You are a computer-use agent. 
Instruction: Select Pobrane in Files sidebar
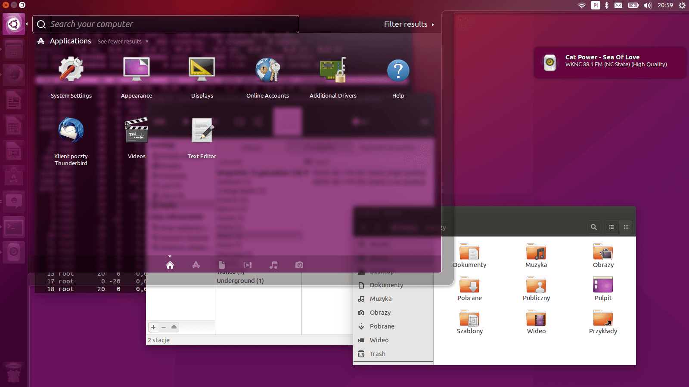tap(393, 326)
